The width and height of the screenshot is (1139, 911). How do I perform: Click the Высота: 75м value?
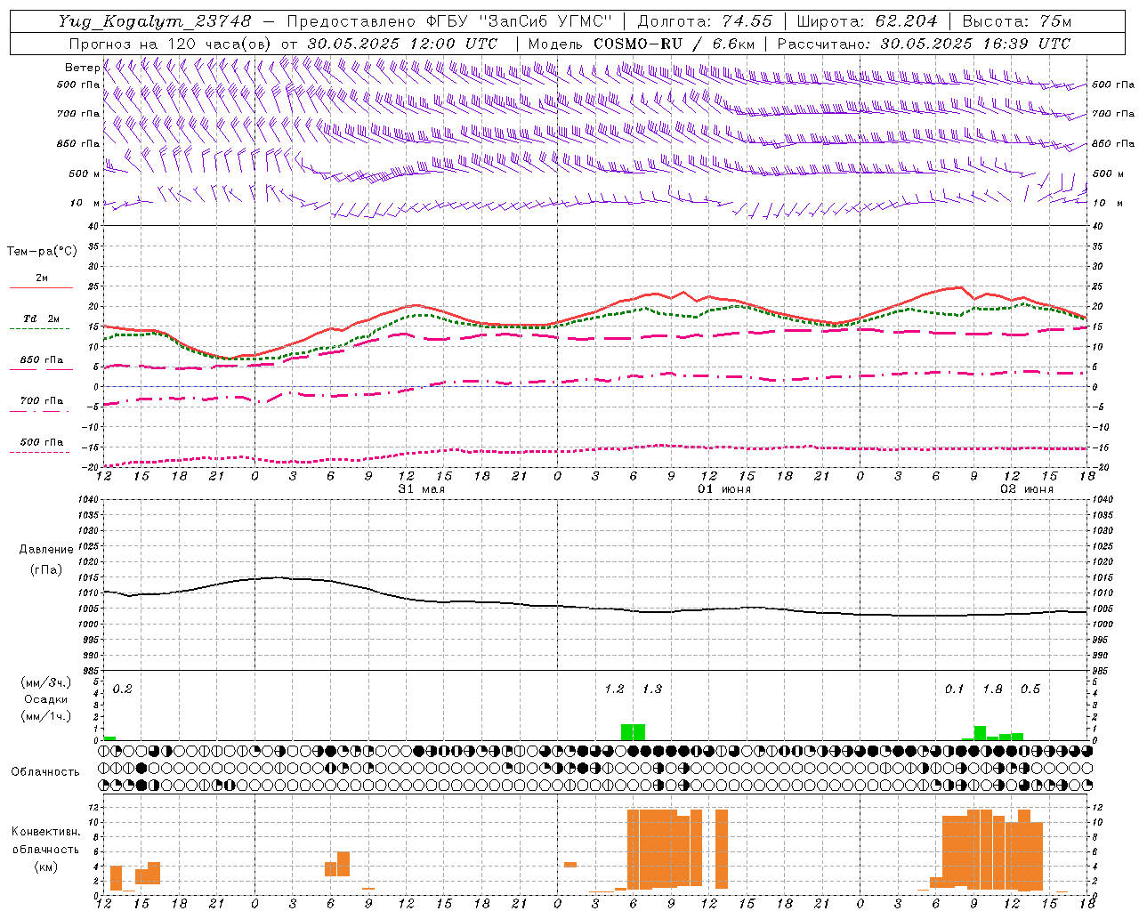[x=1016, y=21]
